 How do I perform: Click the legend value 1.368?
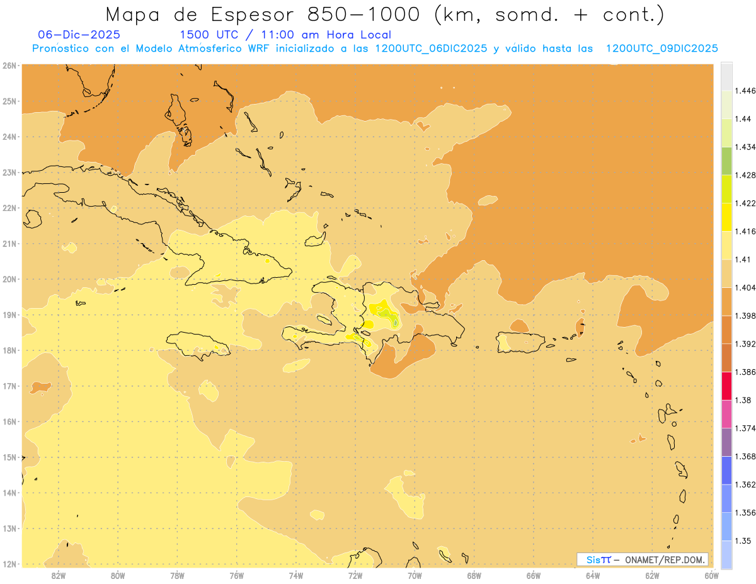[745, 456]
